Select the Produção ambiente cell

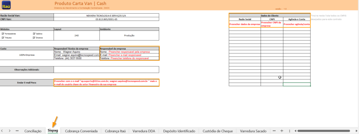129,36
